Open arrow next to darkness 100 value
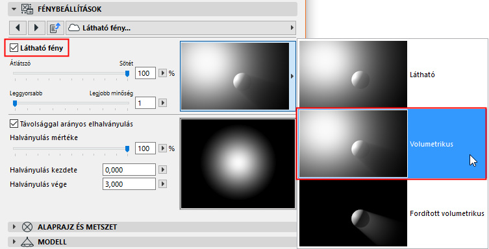The height and width of the screenshot is (249, 489). tap(162, 73)
